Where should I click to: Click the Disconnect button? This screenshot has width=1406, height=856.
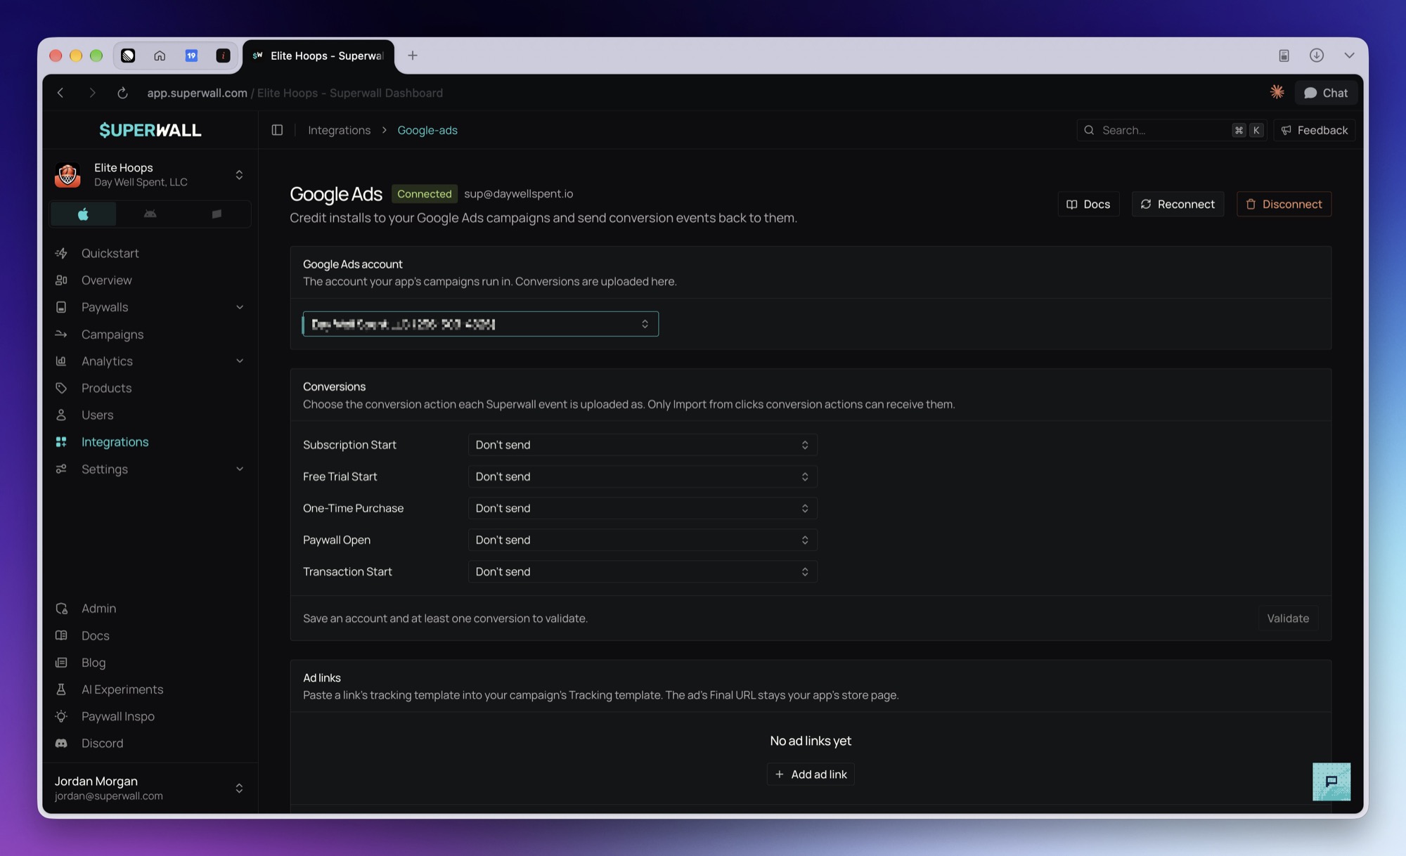tap(1284, 204)
